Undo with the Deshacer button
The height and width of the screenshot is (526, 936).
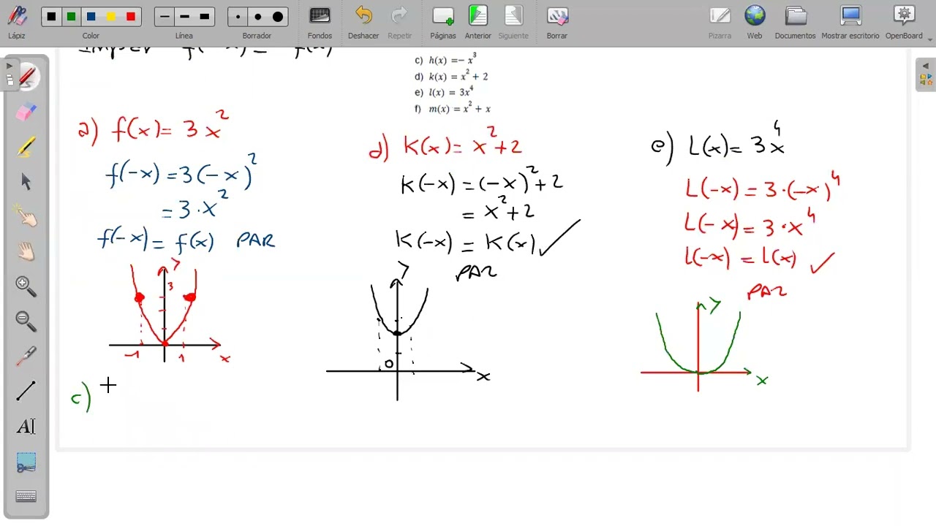pyautogui.click(x=363, y=23)
